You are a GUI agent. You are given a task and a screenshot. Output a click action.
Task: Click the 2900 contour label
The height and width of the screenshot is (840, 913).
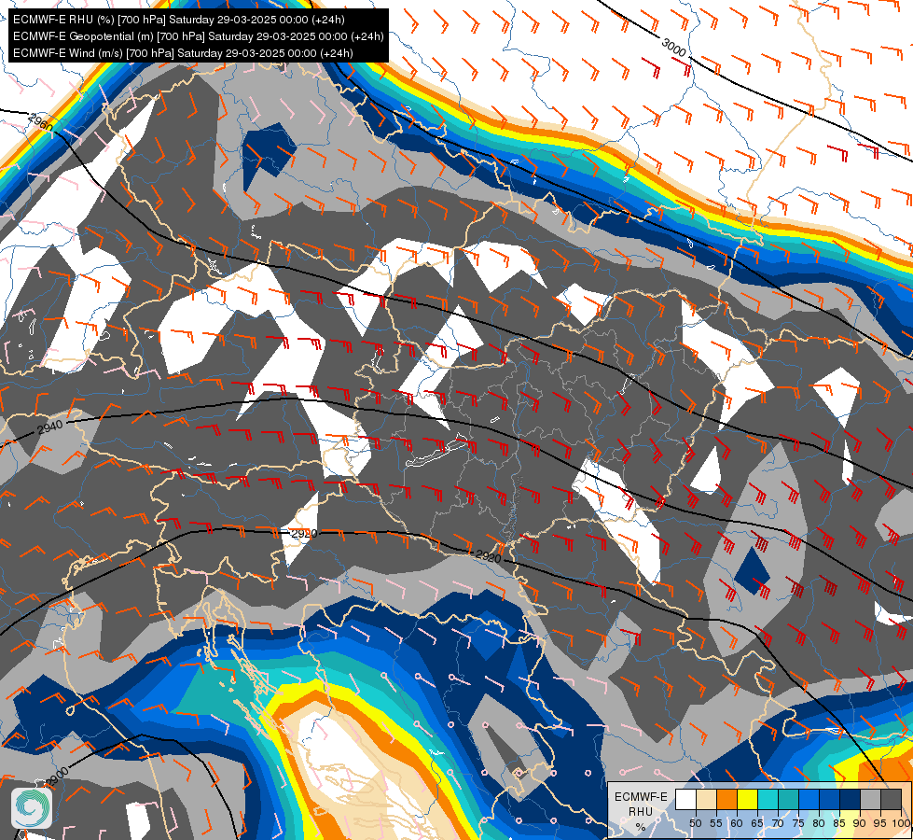[x=57, y=777]
